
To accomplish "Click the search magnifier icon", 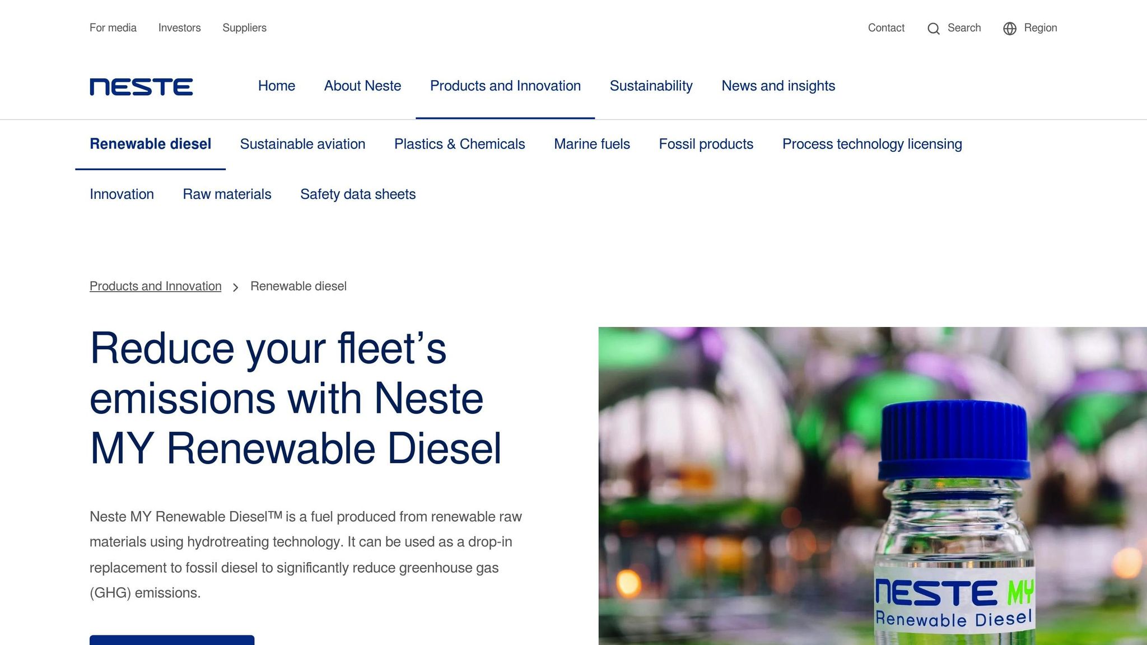I will 933,29.
